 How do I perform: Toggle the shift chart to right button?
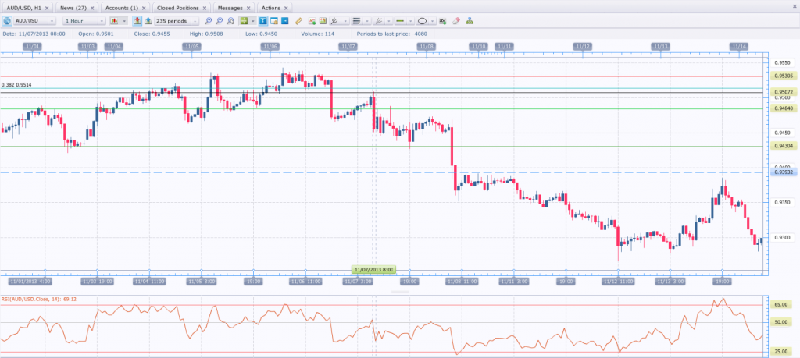pyautogui.click(x=285, y=21)
